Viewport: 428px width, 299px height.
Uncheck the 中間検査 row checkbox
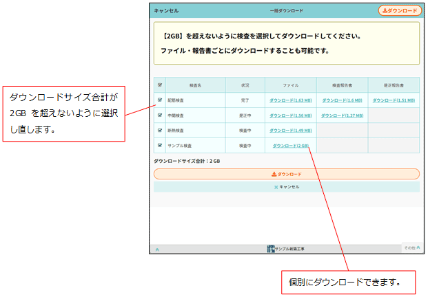pyautogui.click(x=160, y=115)
